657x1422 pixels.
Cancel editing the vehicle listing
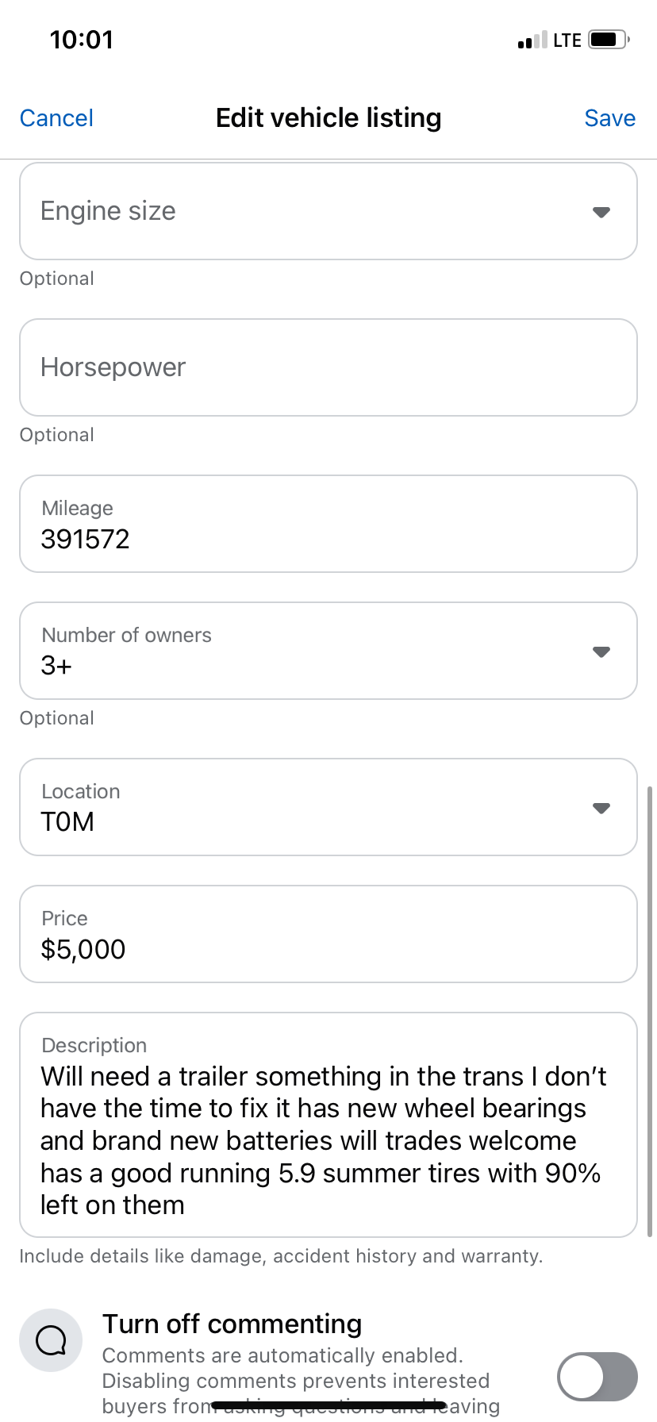56,118
